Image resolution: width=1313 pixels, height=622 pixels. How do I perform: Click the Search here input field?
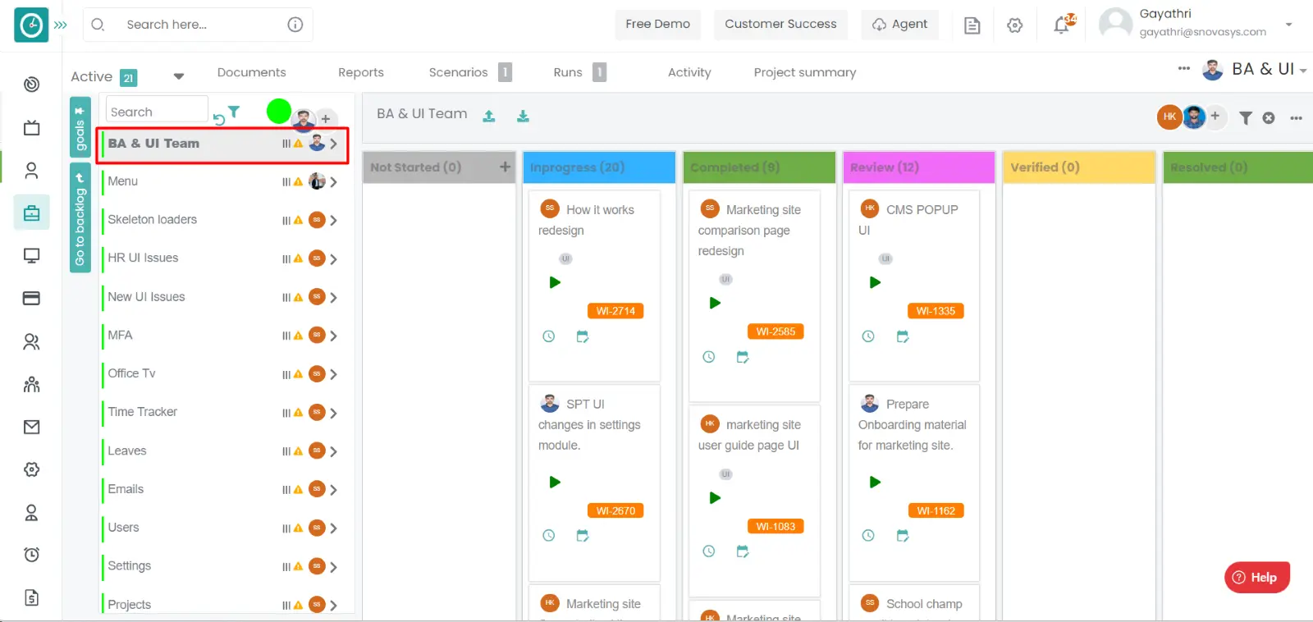201,25
